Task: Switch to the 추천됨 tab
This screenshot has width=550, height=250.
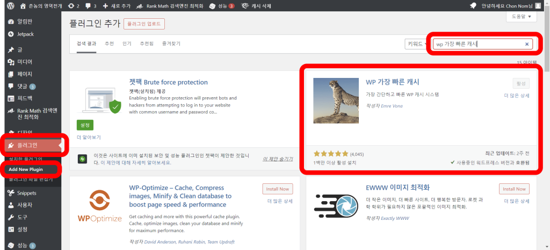Action: [147, 44]
